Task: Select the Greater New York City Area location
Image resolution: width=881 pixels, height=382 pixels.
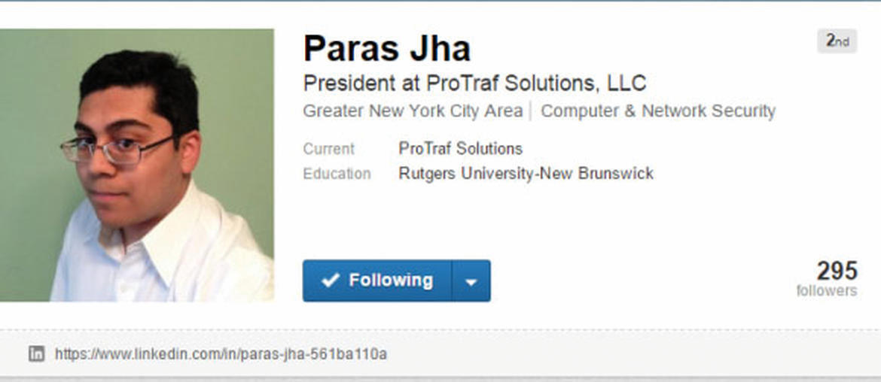Action: click(413, 111)
